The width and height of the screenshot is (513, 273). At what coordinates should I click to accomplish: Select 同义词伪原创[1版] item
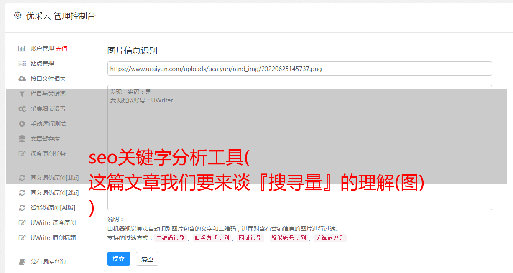(54, 178)
